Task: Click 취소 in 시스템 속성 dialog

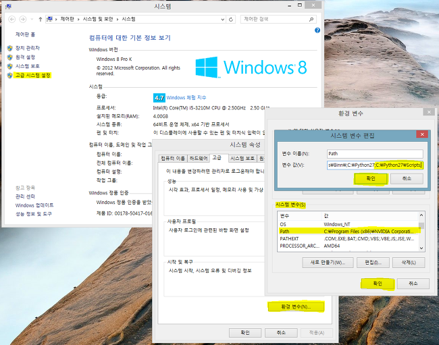Action: point(281,332)
